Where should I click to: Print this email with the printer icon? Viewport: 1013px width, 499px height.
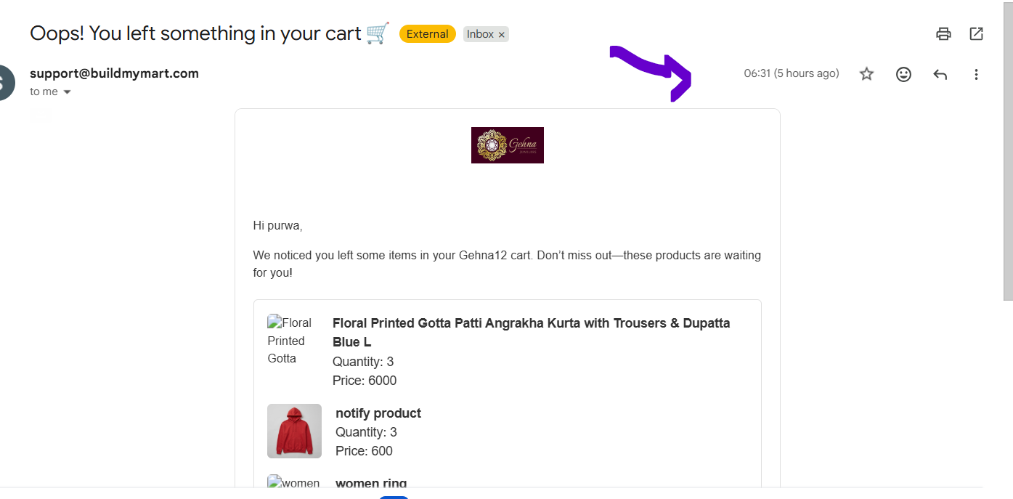[943, 33]
